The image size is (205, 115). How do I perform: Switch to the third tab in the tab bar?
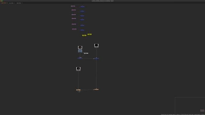(19, 3)
